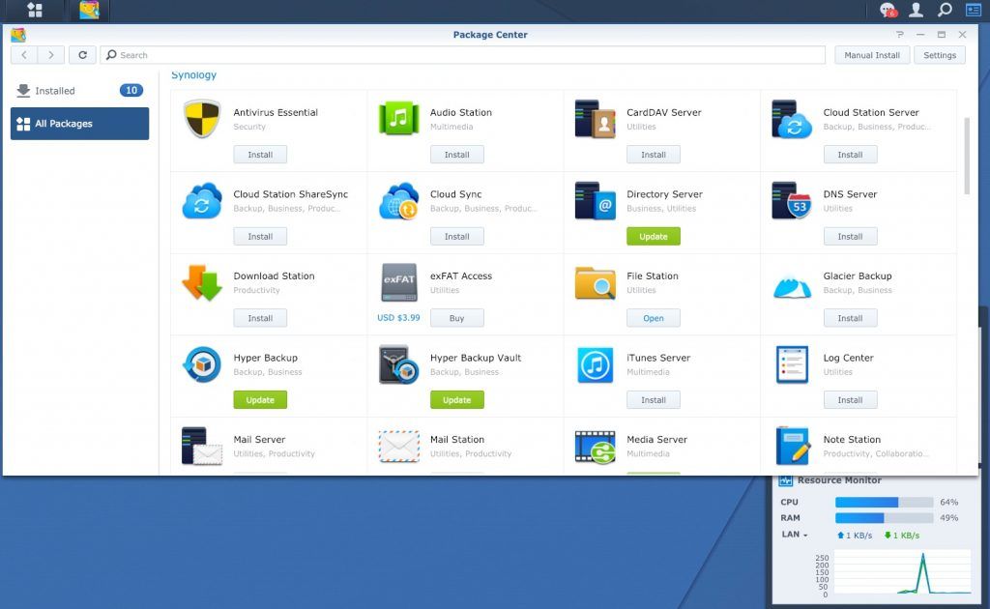Image resolution: width=990 pixels, height=609 pixels.
Task: Click the USD $3.99 price label
Action: (x=398, y=318)
